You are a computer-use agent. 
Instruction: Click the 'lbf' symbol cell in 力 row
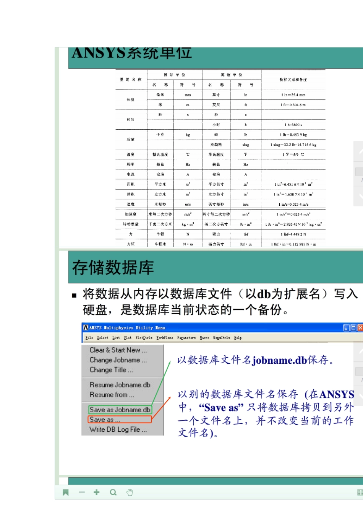pos(246,234)
